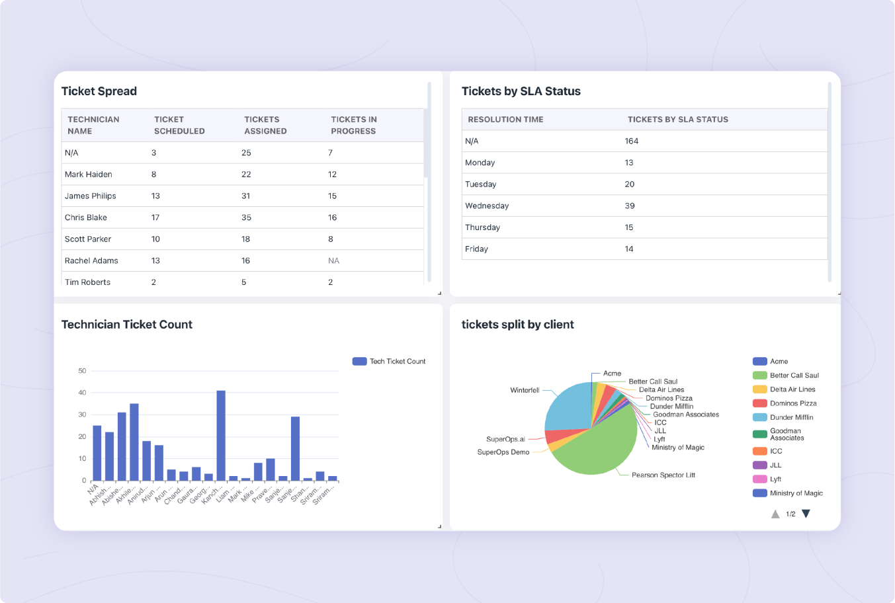This screenshot has height=603, width=895.
Task: Select the tallest bar in Technician Ticket Count
Action: coord(220,436)
